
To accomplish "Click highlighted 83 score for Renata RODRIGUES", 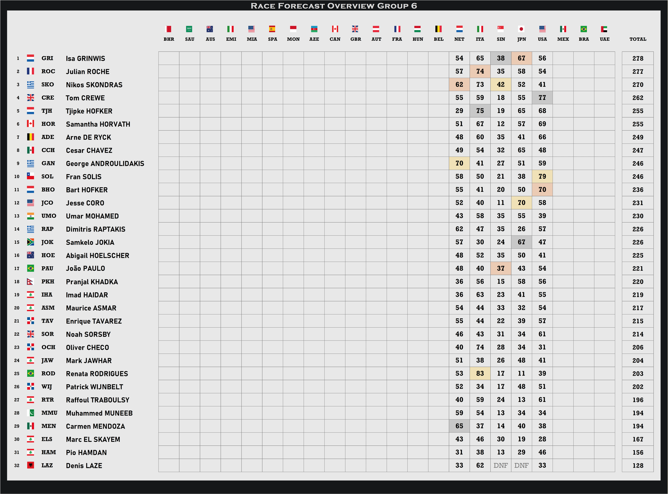I will [480, 373].
